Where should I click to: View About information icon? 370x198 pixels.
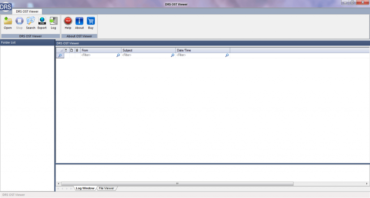click(79, 23)
